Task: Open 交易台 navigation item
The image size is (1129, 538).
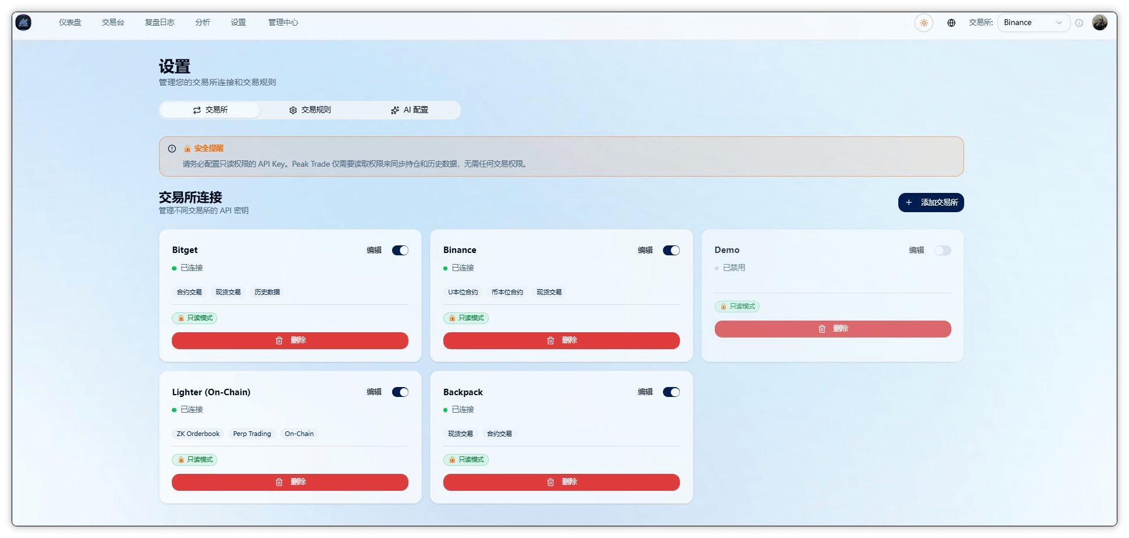Action: coord(113,23)
